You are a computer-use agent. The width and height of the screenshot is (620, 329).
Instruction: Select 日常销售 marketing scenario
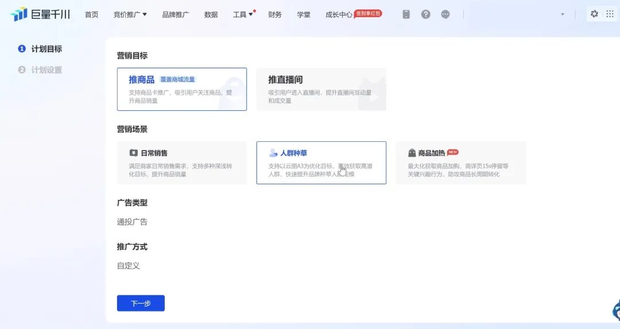(182, 163)
